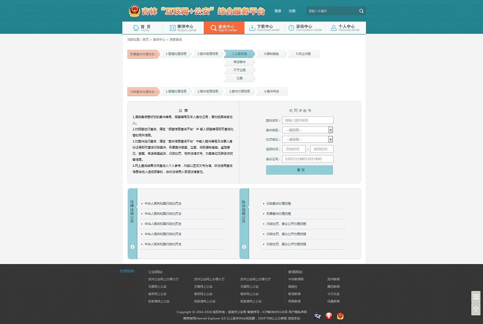Switch to the 查询中心 Search center tab
The height and width of the screenshot is (324, 483).
224,28
